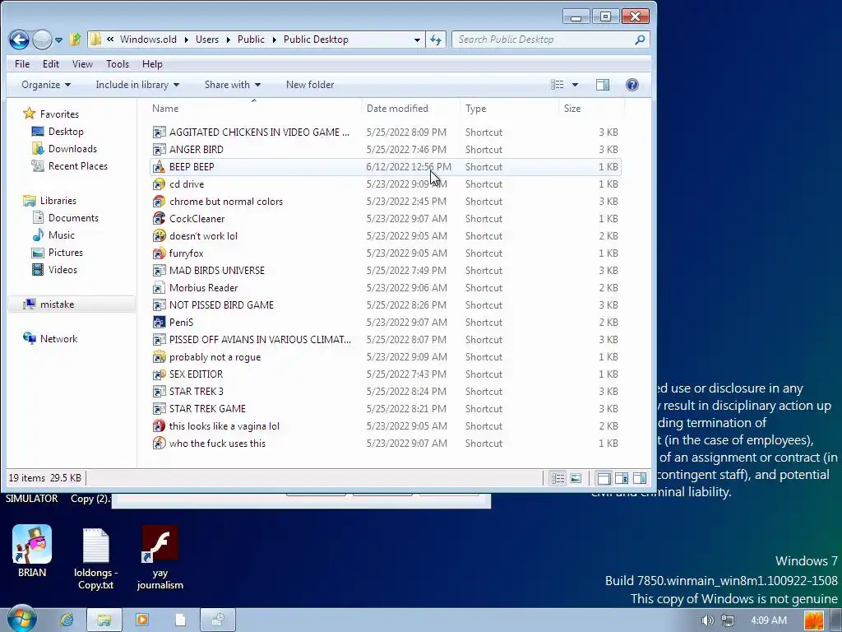Open loldongs - Copy.txt on desktop
This screenshot has width=842, height=632.
point(95,558)
